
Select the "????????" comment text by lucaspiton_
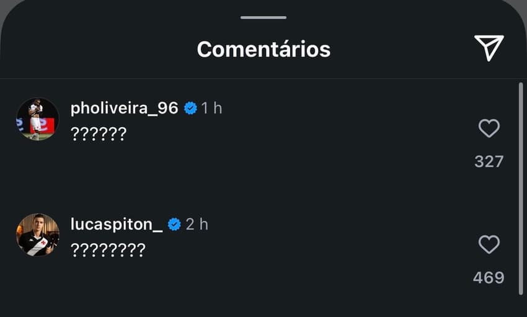108,250
